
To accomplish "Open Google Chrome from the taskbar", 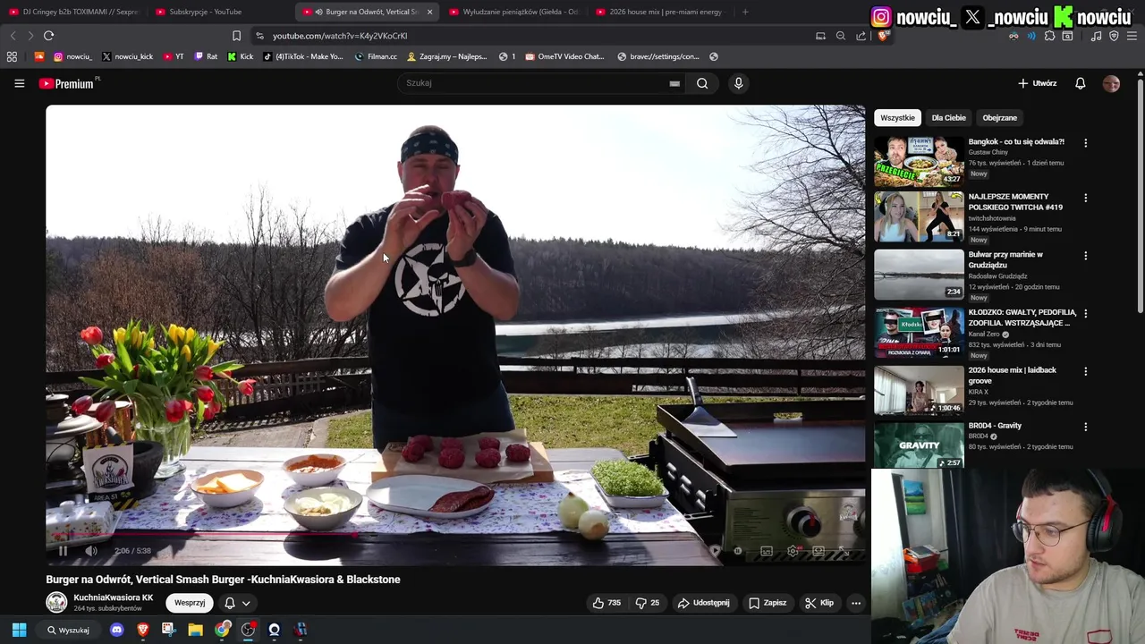I will [222, 630].
